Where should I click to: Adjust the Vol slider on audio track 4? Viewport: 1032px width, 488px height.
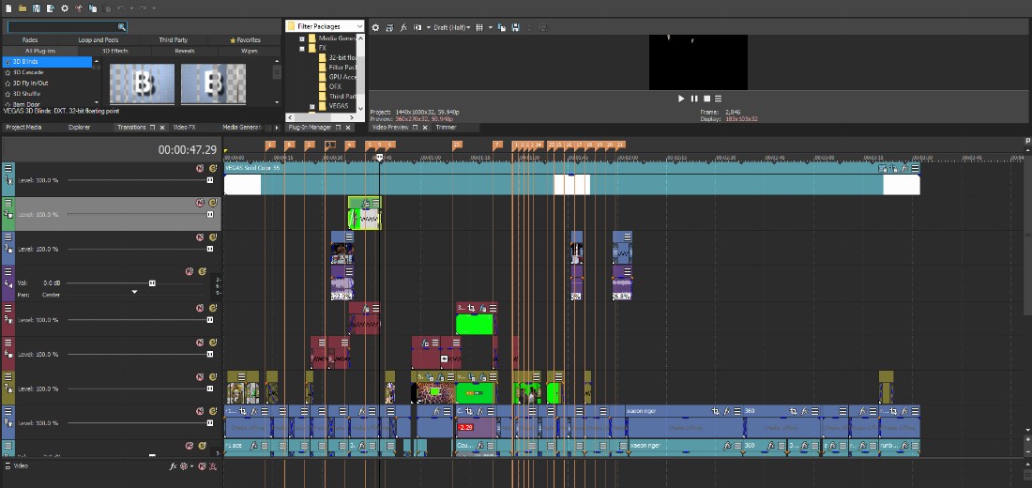(151, 282)
